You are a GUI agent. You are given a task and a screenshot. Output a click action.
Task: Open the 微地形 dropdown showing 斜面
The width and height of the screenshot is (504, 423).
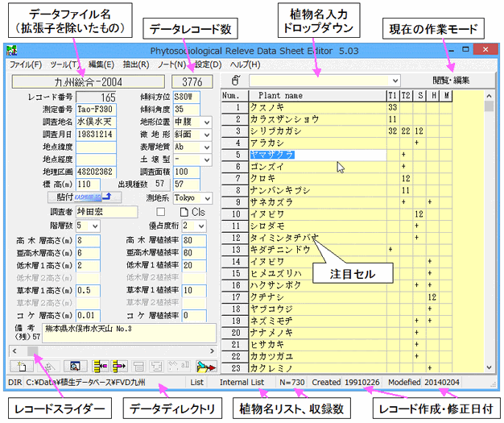(x=207, y=135)
